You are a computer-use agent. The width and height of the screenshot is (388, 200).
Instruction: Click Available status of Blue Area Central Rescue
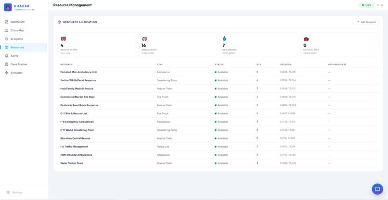click(x=221, y=138)
